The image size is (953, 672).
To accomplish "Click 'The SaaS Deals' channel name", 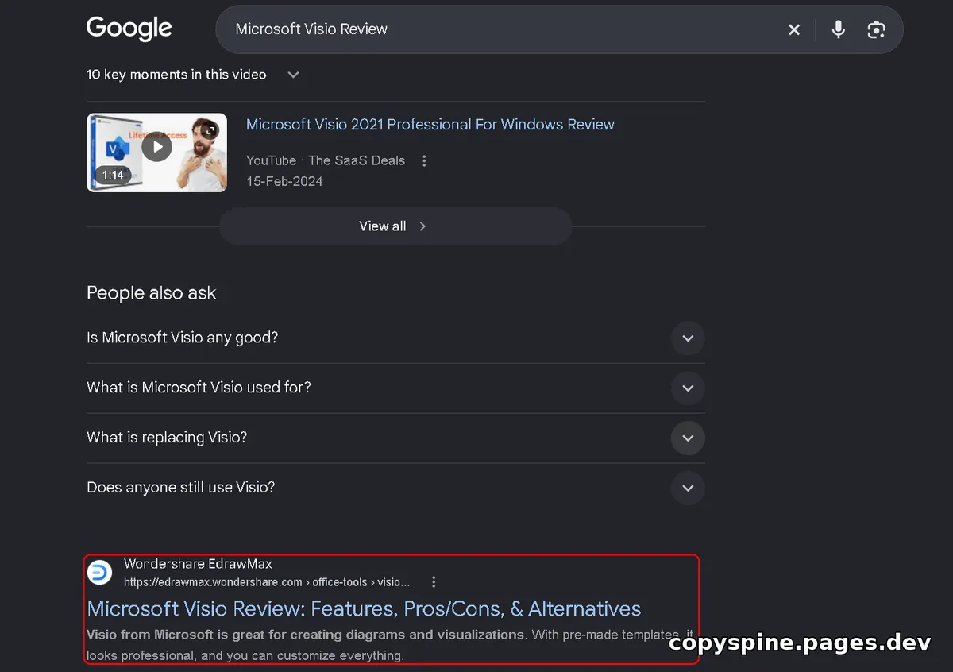I will point(357,160).
